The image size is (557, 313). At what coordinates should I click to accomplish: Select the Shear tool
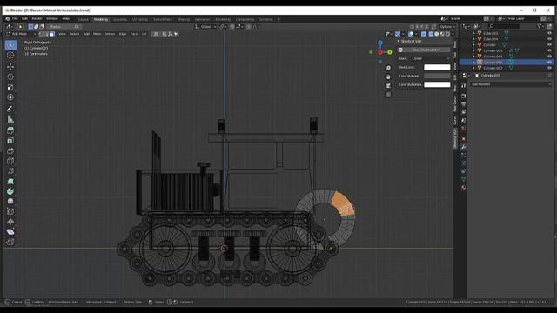[x=10, y=232]
